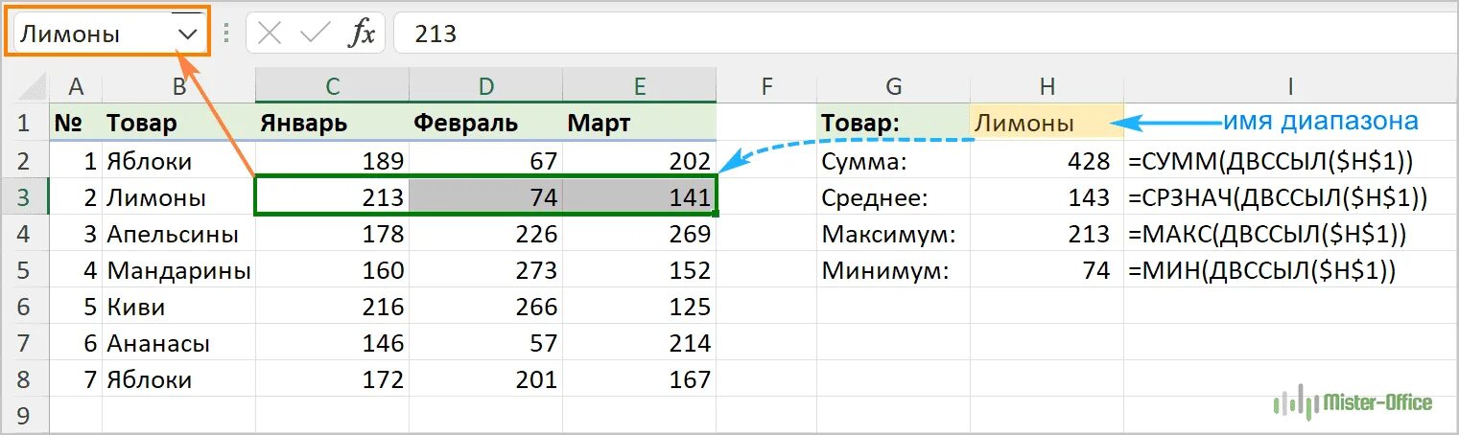This screenshot has width=1459, height=435.
Task: Select Яблоки cell in row 2
Action: pyautogui.click(x=178, y=161)
